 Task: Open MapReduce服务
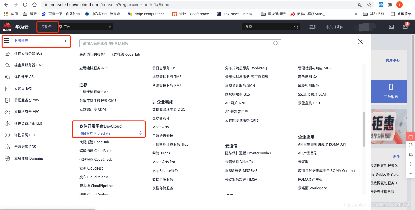click(x=165, y=171)
